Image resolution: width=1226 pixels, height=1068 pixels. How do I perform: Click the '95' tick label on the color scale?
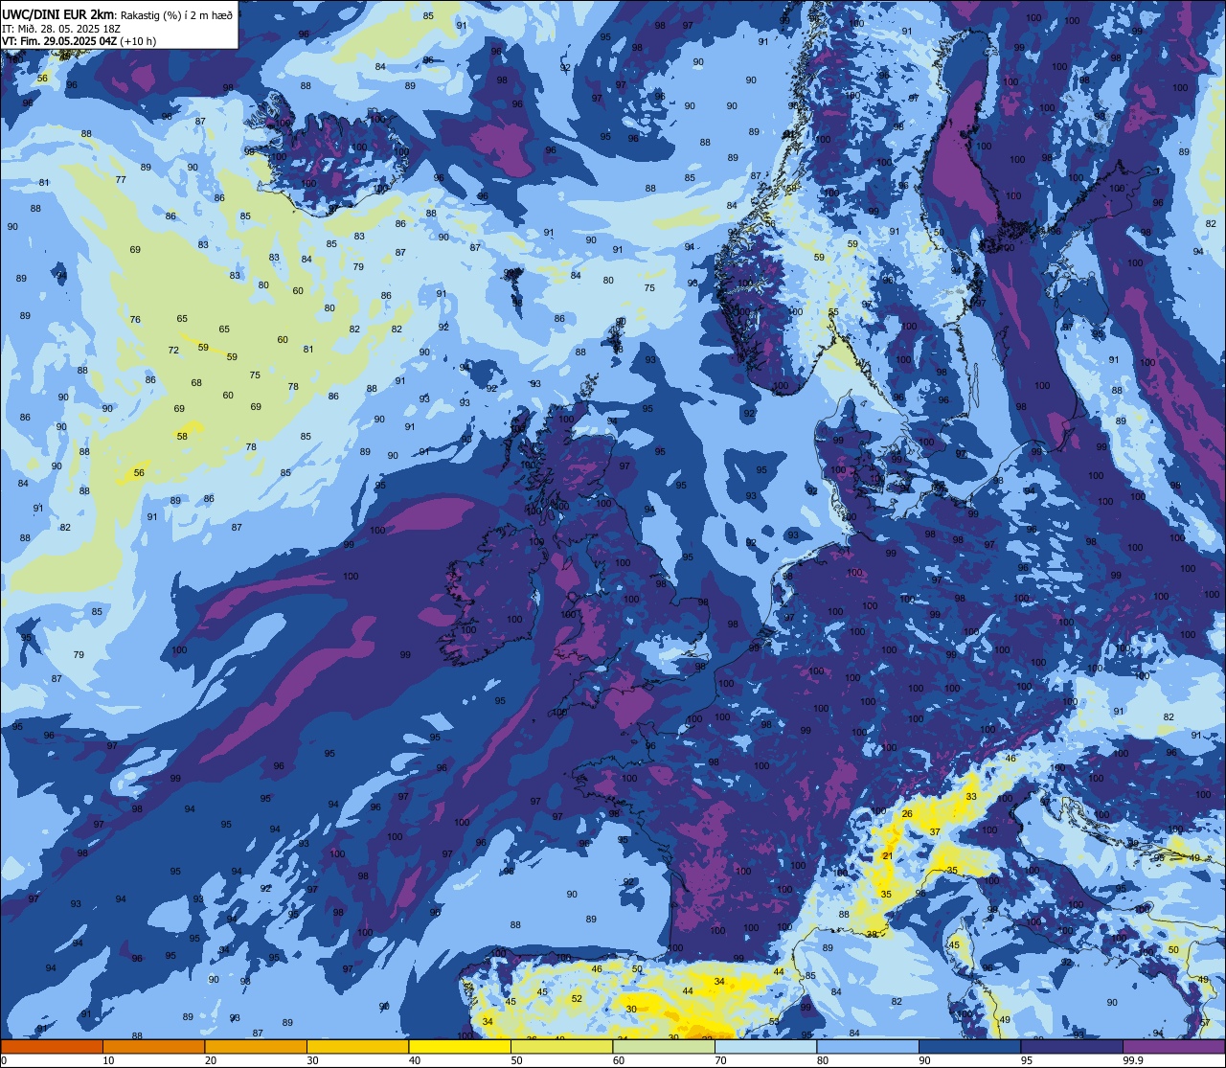(x=1027, y=1060)
